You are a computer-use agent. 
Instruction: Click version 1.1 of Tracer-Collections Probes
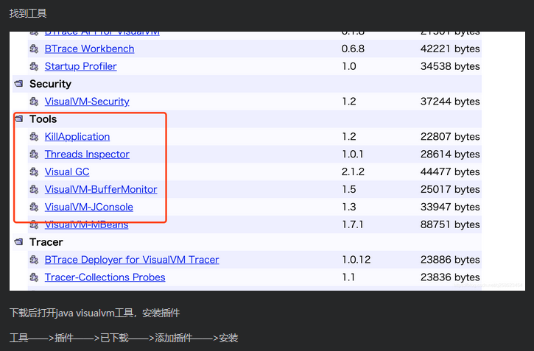tap(348, 277)
